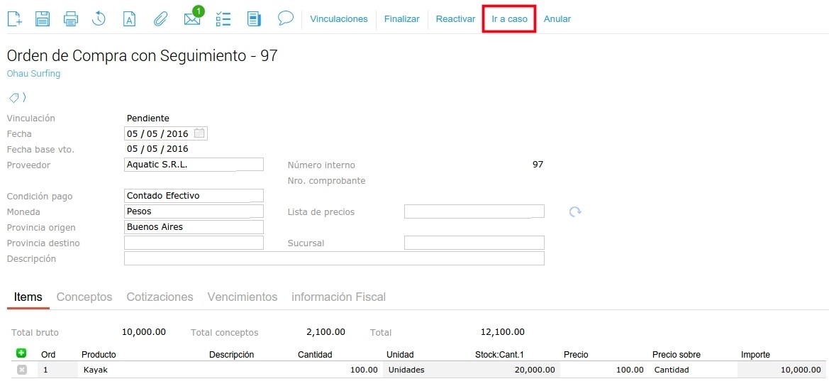
Task: Click Finalizar in the toolbar
Action: (401, 19)
